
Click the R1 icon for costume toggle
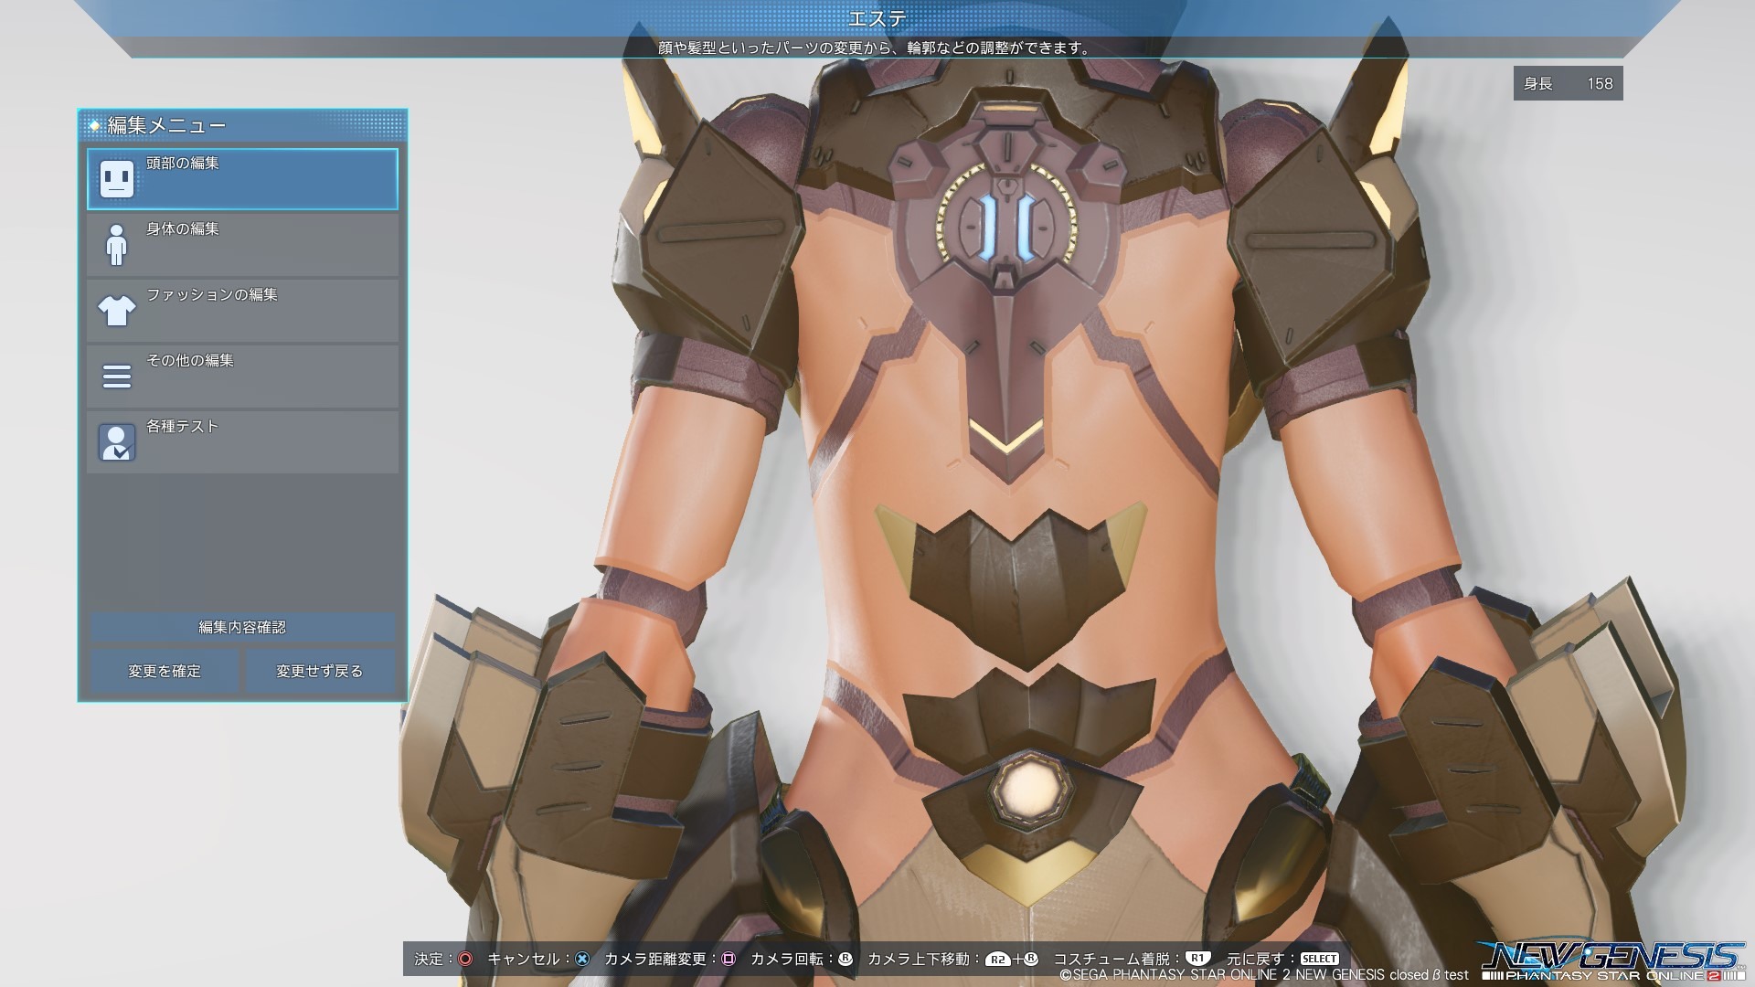(x=1197, y=959)
